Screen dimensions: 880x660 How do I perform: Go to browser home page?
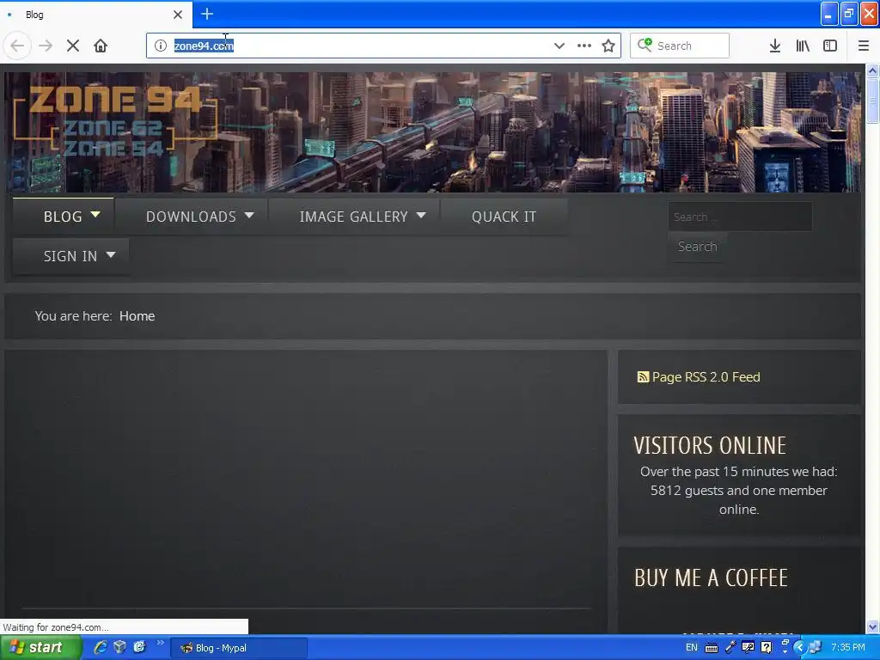[x=101, y=46]
